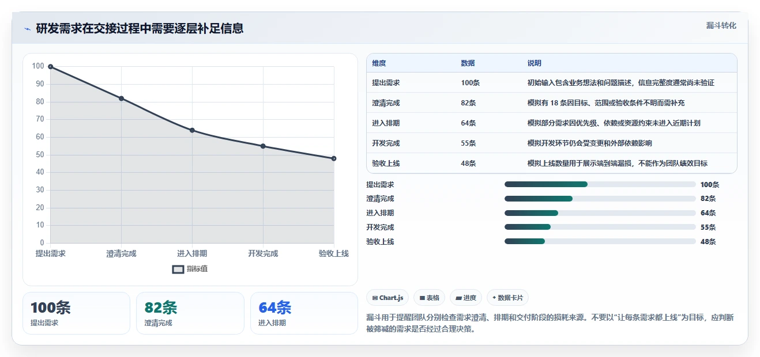Click the 数据卡片 tag chip
Viewport: 760px width, 357px height.
pyautogui.click(x=507, y=298)
